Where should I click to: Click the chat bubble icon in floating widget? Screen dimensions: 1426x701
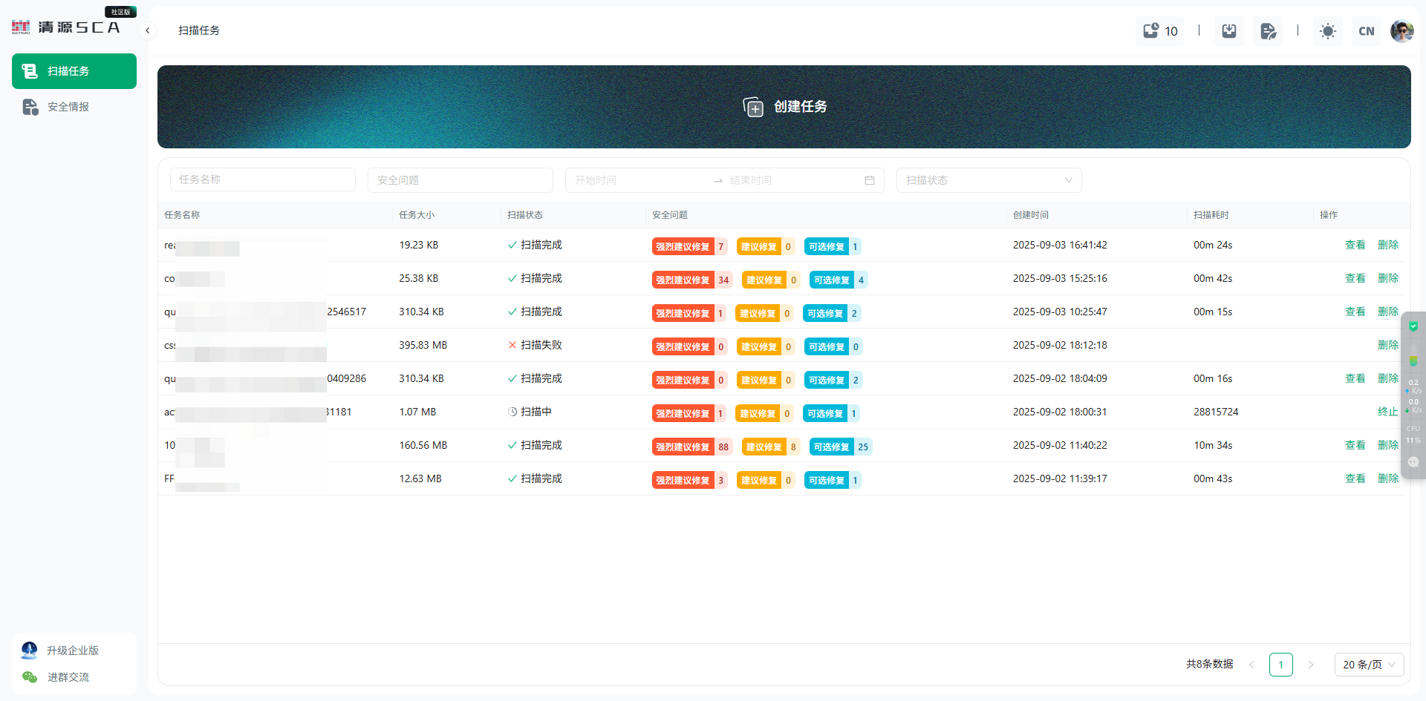click(x=1413, y=461)
